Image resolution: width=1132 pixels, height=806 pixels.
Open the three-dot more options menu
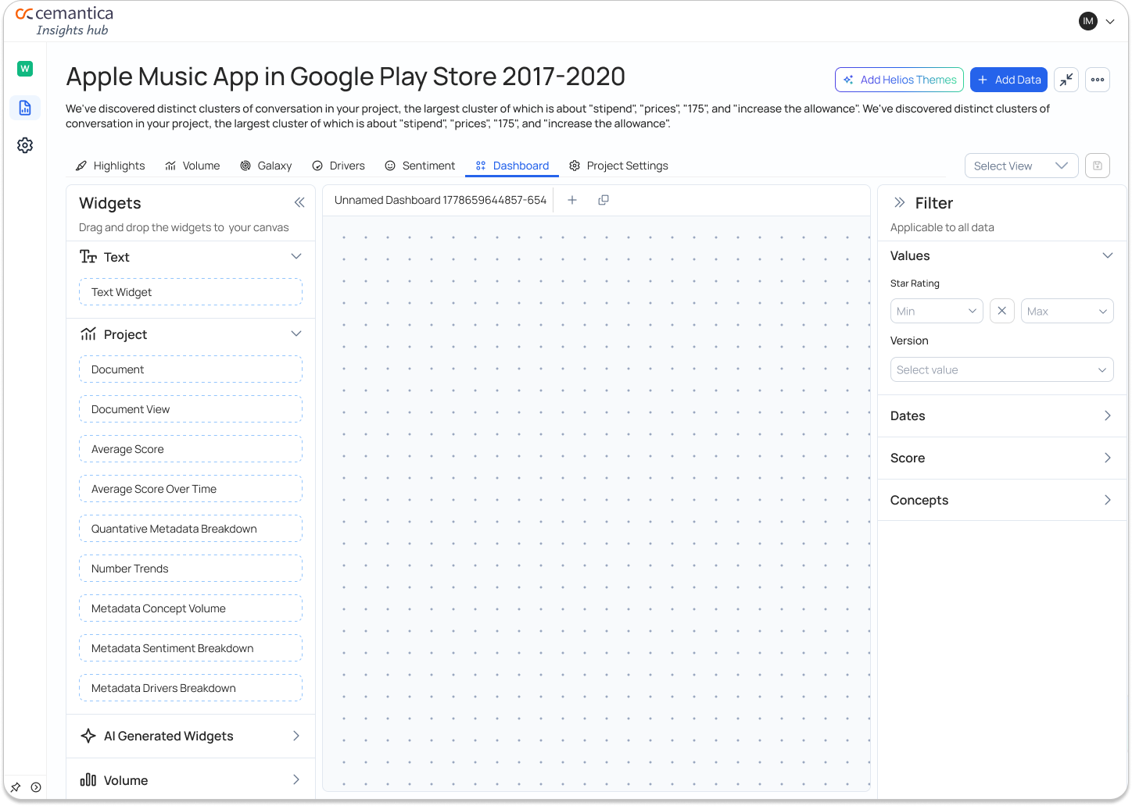1098,80
